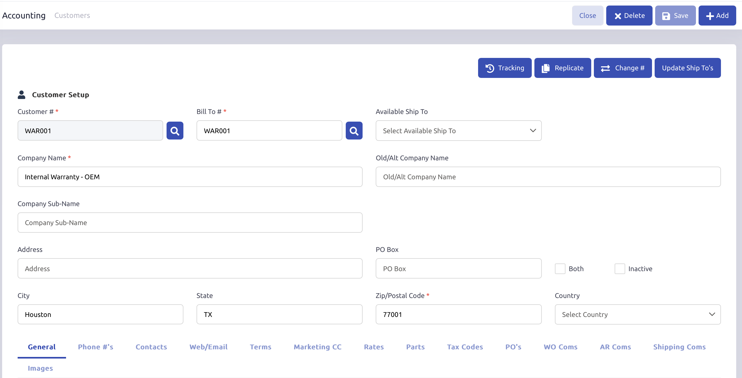Click the Update Ship To's button
This screenshot has width=742, height=378.
[687, 68]
